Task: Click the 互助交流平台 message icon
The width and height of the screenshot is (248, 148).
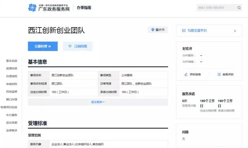Action: (184, 31)
